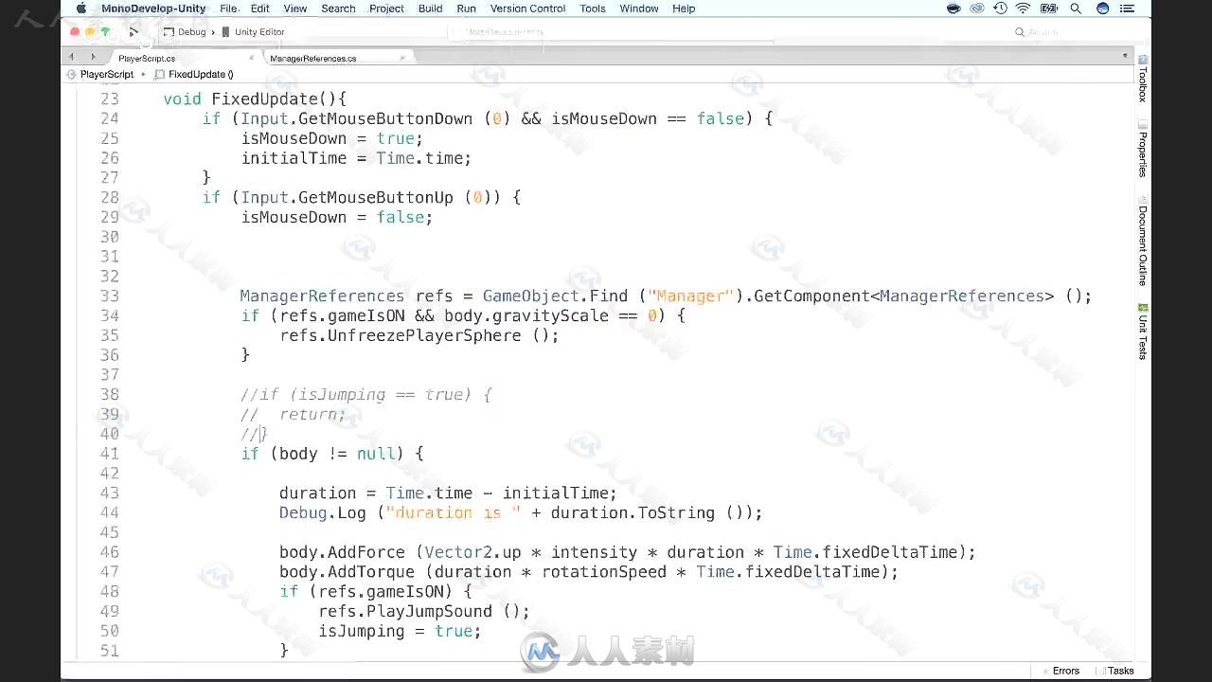
Task: Open the View menu
Action: [295, 9]
